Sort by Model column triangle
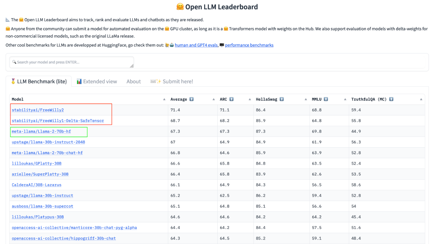 click(x=164, y=99)
